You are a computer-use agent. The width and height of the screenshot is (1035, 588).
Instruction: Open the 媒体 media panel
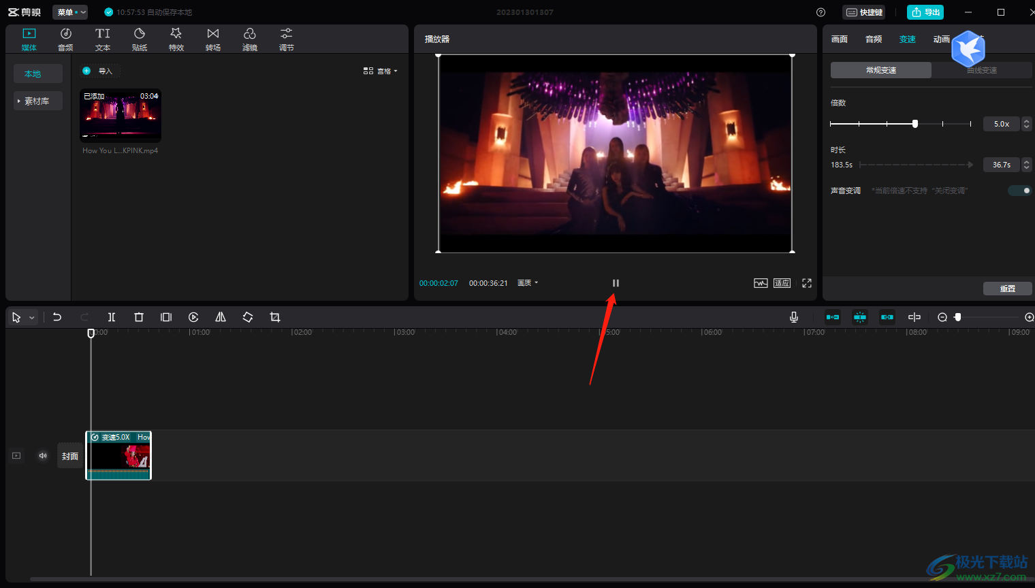(29, 39)
